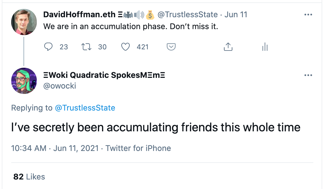Open more options on owocki's reply
Screen dimensions: 324x189
(x=308, y=75)
